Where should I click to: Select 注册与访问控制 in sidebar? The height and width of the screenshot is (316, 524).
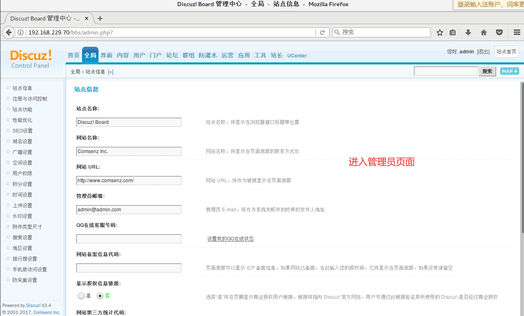pyautogui.click(x=30, y=99)
